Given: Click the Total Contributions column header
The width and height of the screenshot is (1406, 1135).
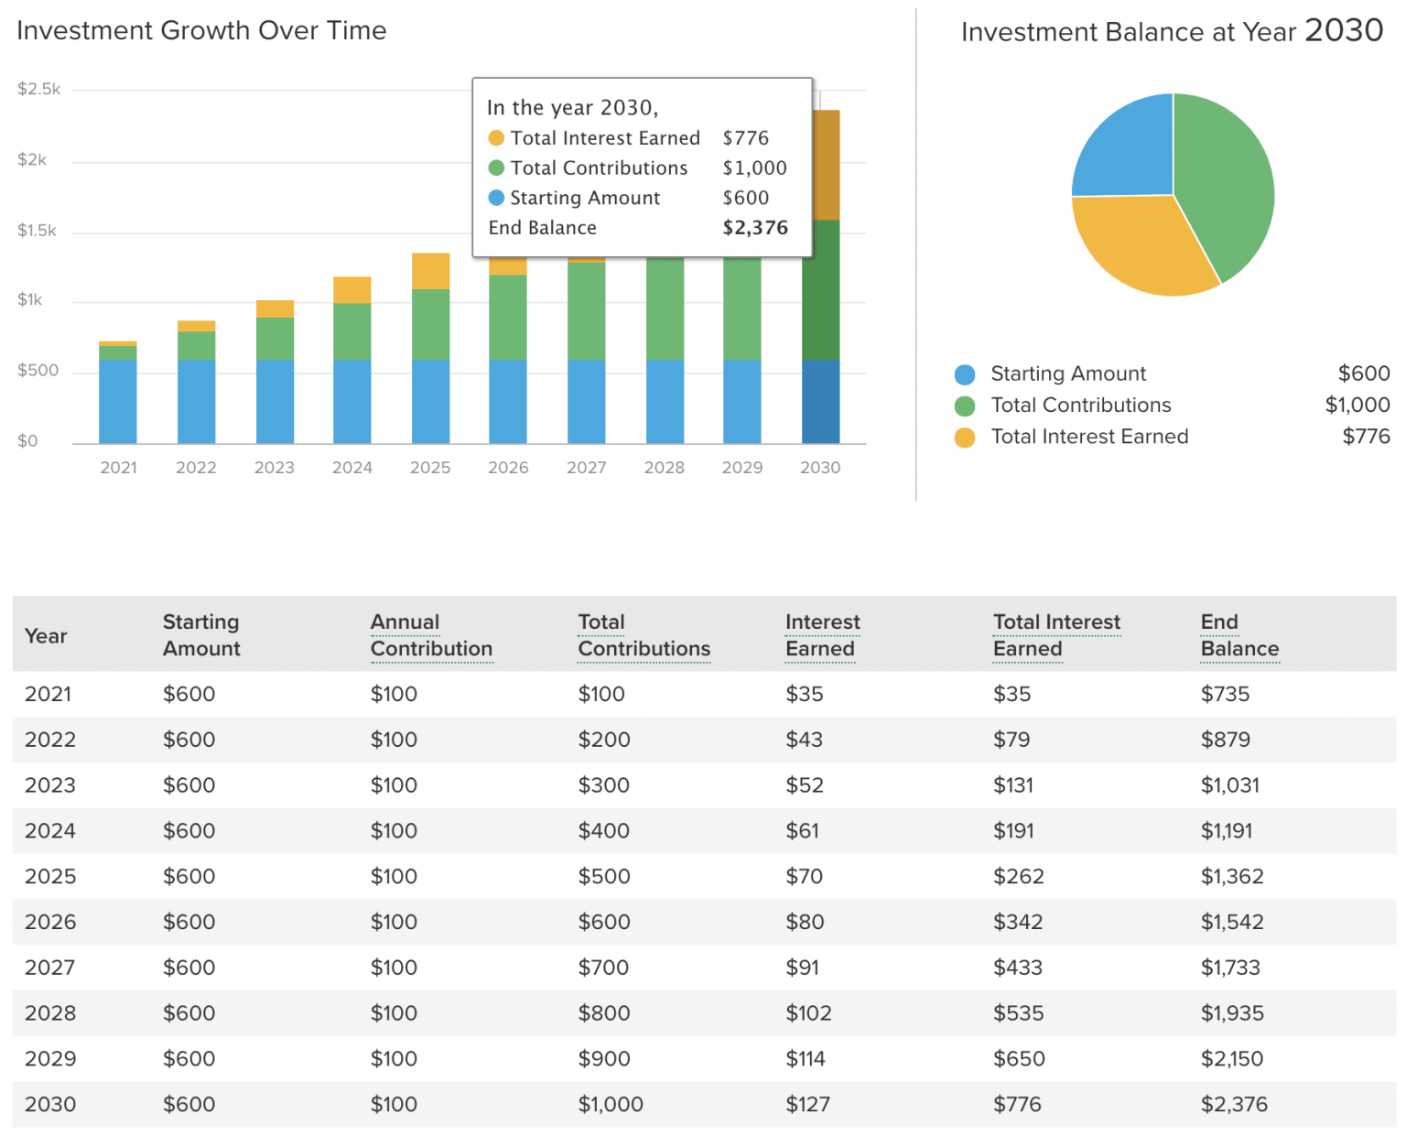Looking at the screenshot, I should (644, 635).
